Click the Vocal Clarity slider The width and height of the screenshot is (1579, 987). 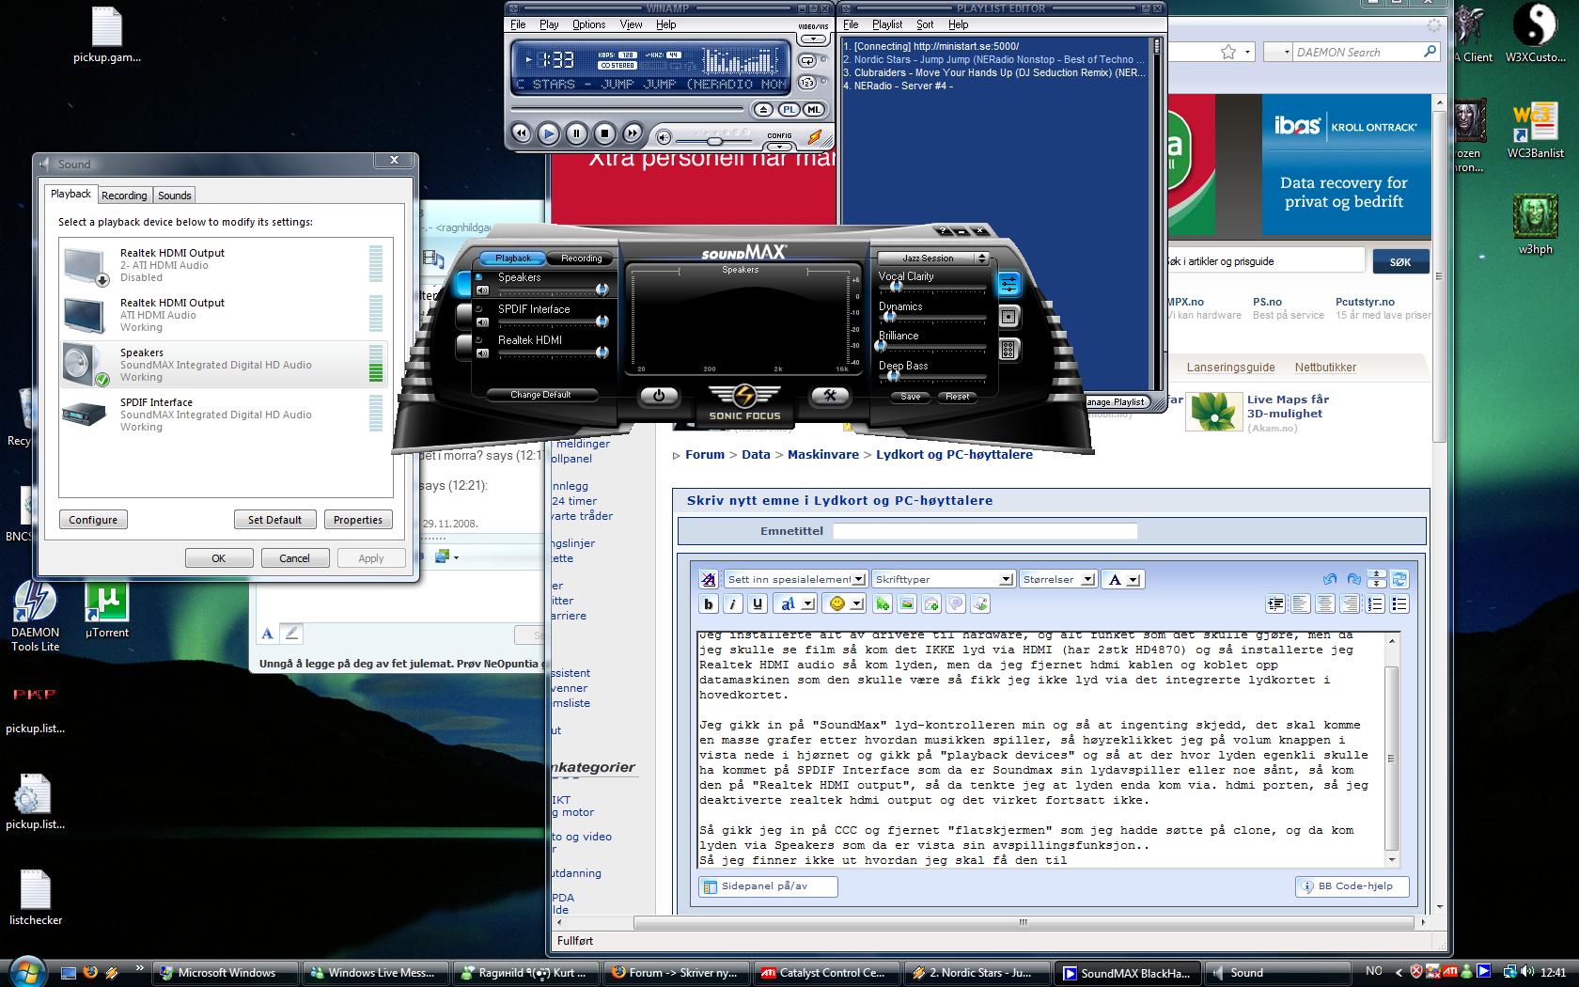[x=932, y=288]
